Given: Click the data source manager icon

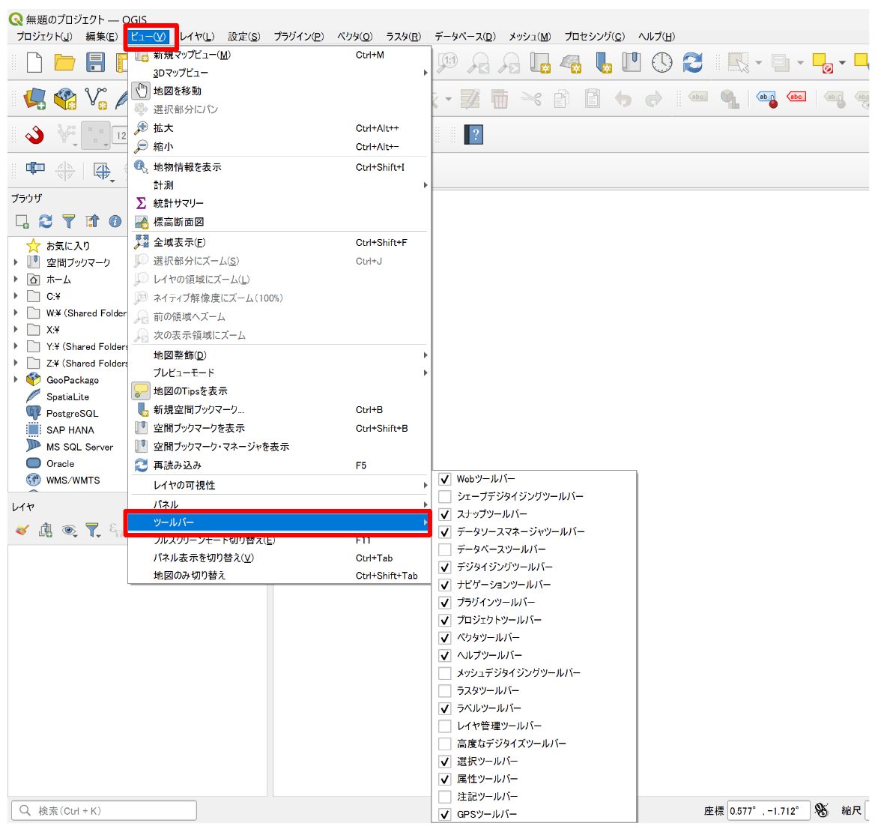Looking at the screenshot, I should (34, 99).
